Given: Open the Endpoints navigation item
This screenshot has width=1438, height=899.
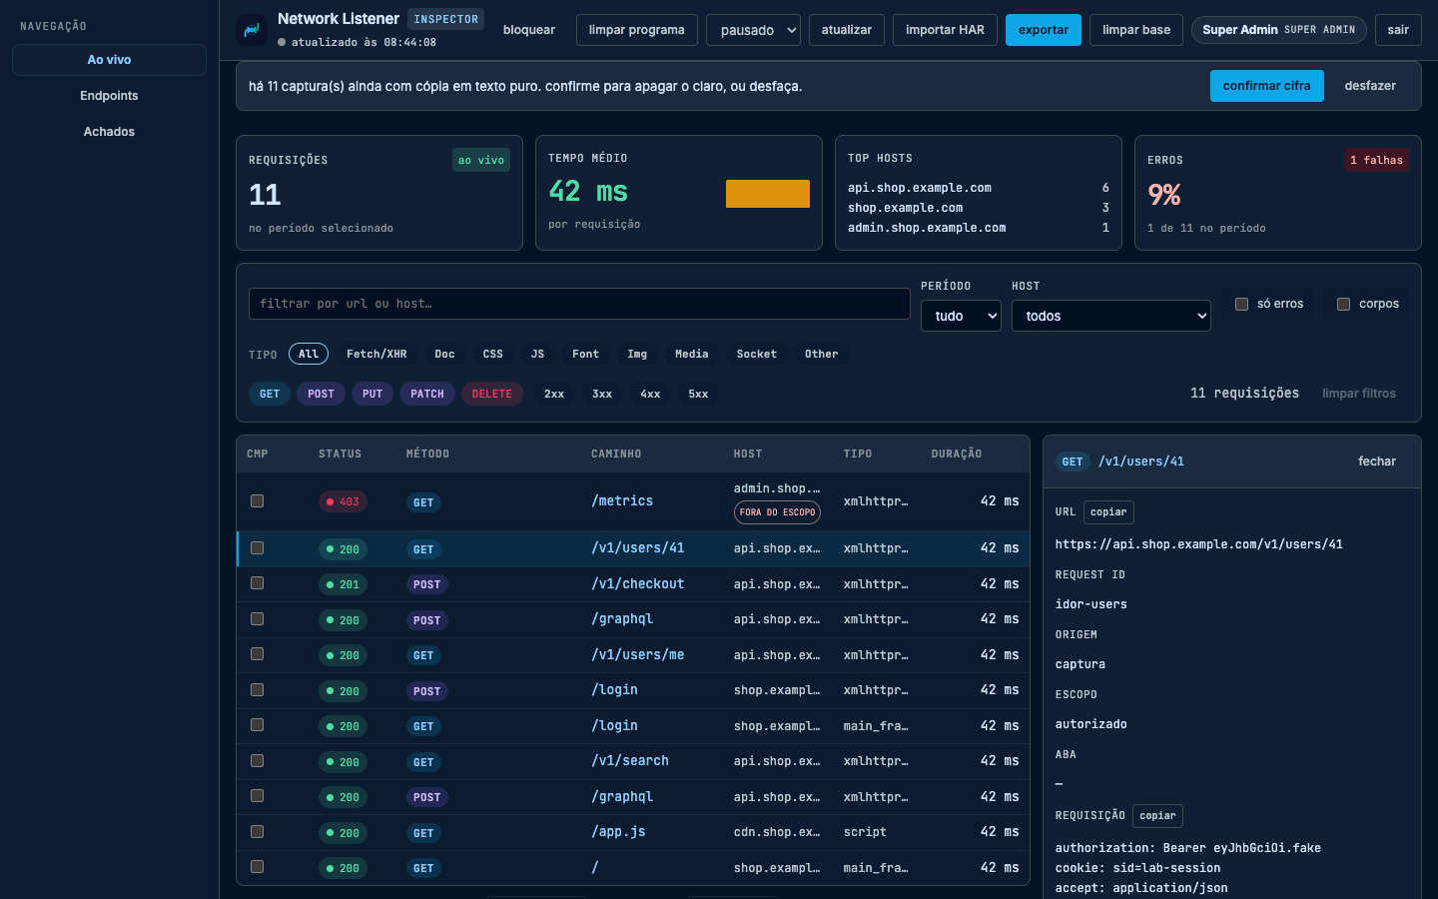Looking at the screenshot, I should pos(109,96).
